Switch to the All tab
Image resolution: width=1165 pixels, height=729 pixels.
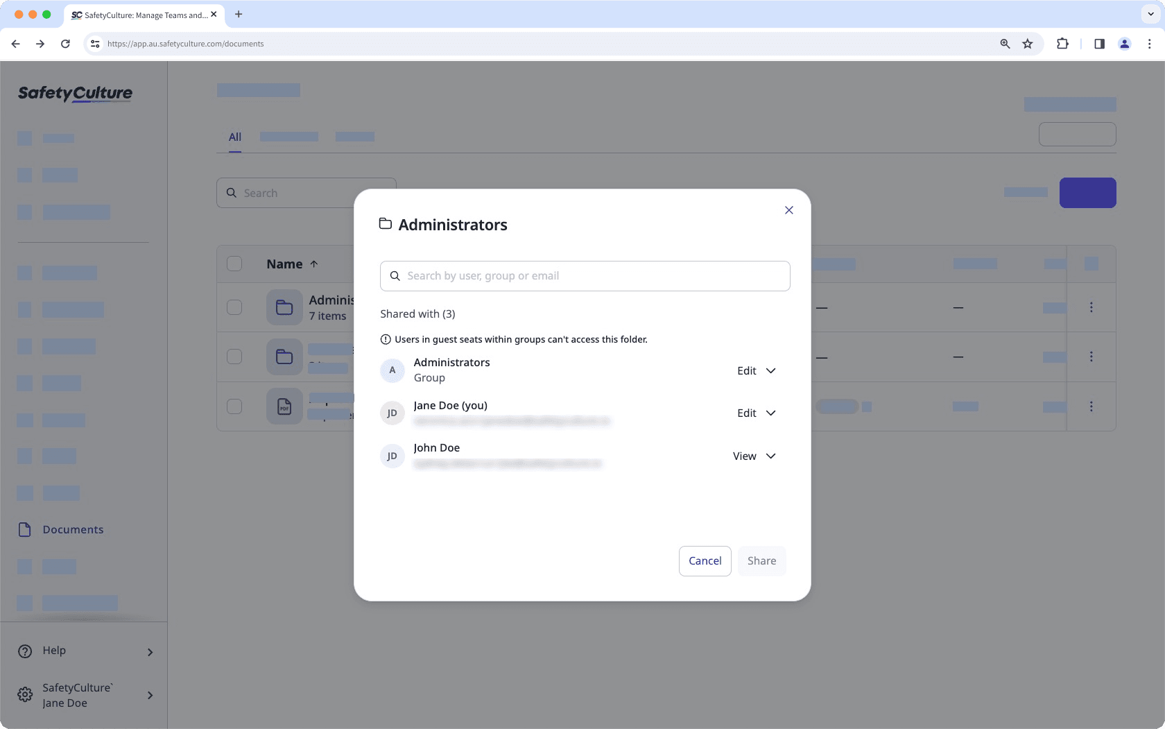pos(234,137)
